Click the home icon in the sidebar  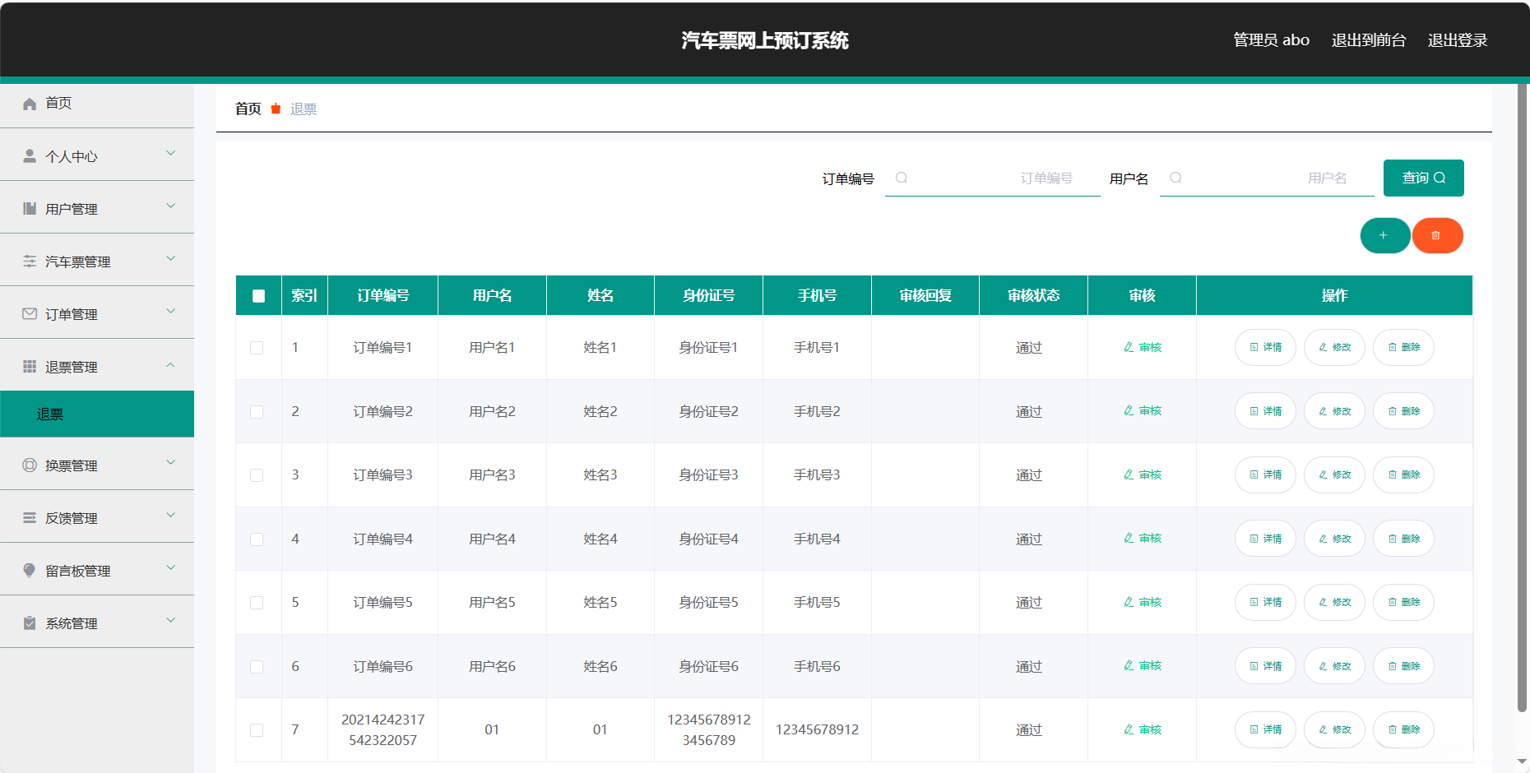coord(30,104)
